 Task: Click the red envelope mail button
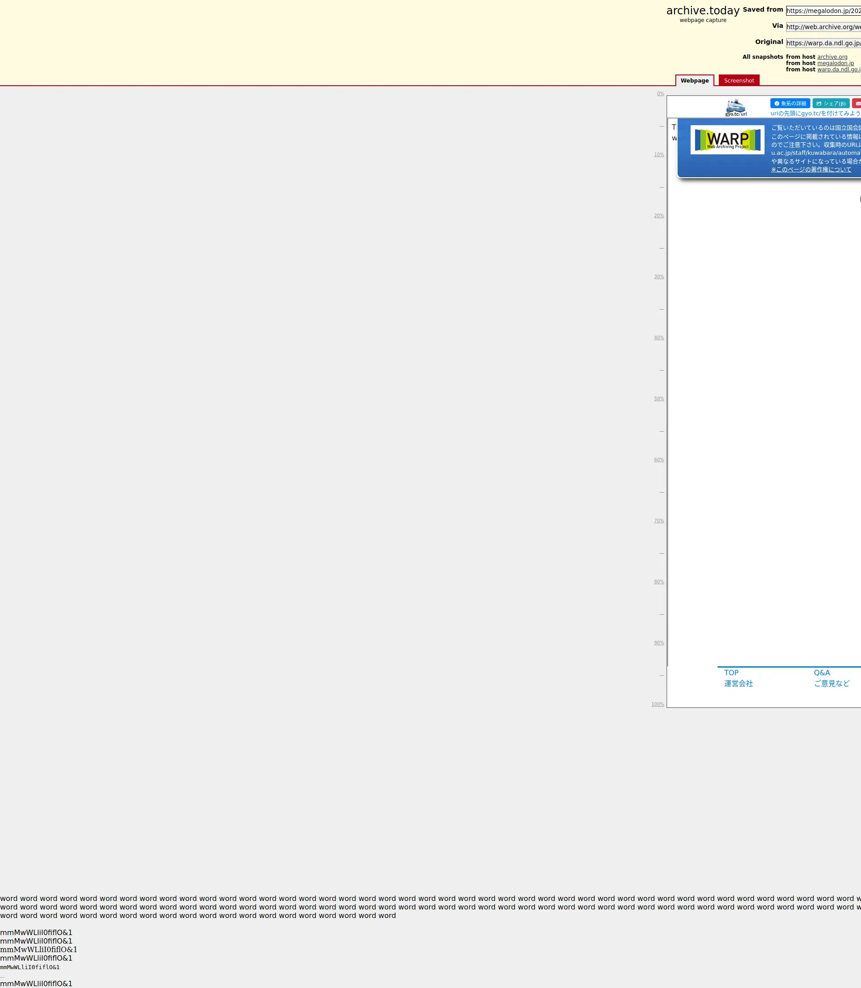click(857, 103)
